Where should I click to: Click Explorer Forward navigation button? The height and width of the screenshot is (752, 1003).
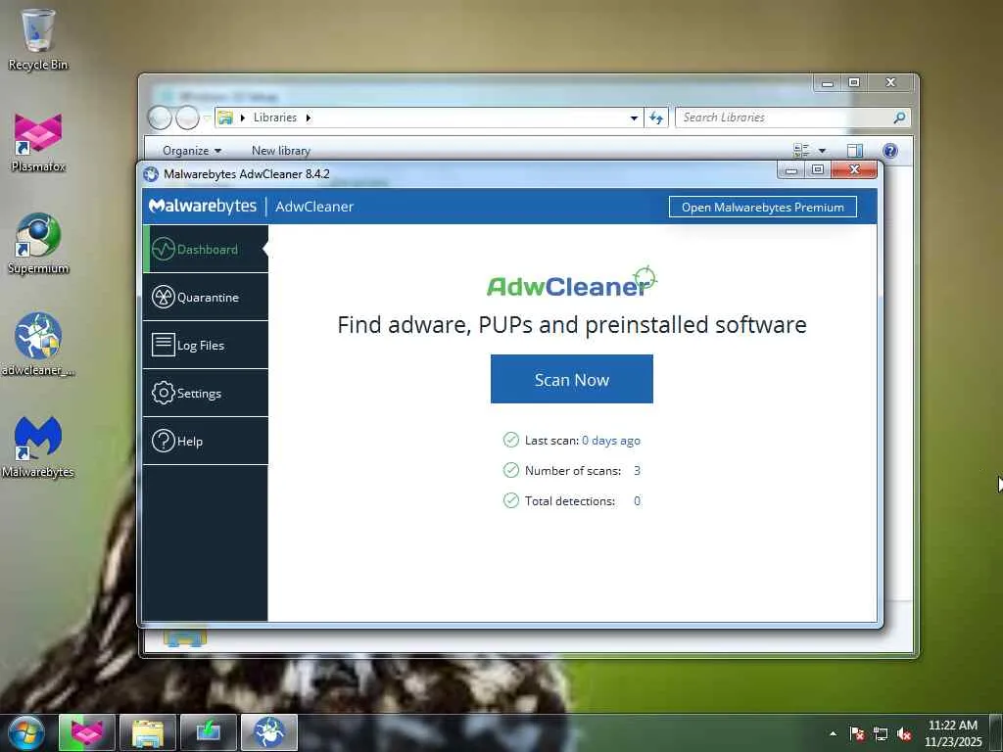click(x=187, y=117)
